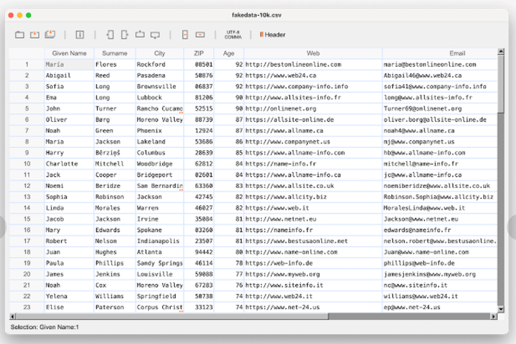Select the city cell "Spokane"

[x=159, y=230]
